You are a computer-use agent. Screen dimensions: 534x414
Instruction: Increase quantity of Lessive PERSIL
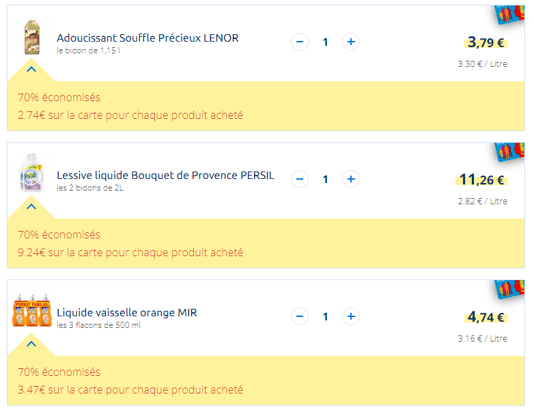351,179
